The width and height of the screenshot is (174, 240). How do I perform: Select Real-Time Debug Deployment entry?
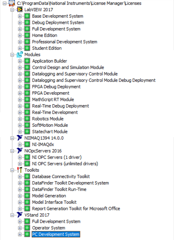(60, 106)
